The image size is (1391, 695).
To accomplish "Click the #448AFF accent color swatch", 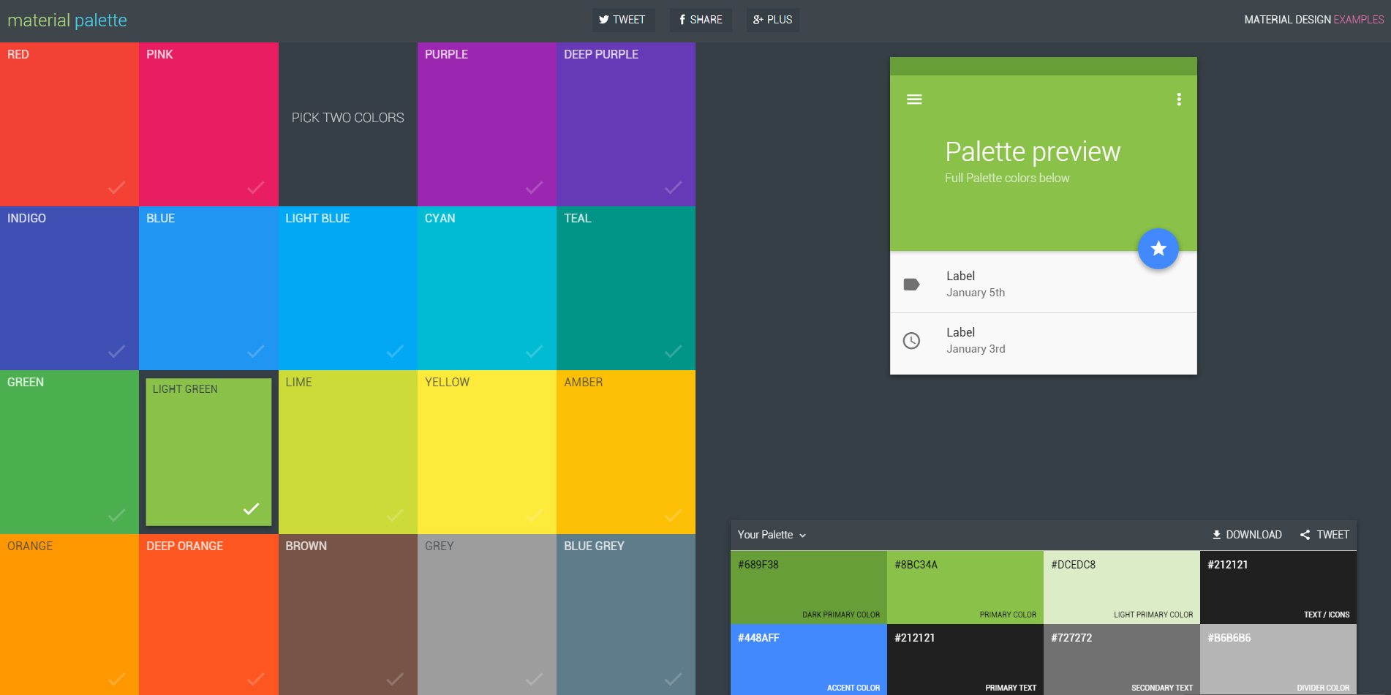I will pos(809,659).
